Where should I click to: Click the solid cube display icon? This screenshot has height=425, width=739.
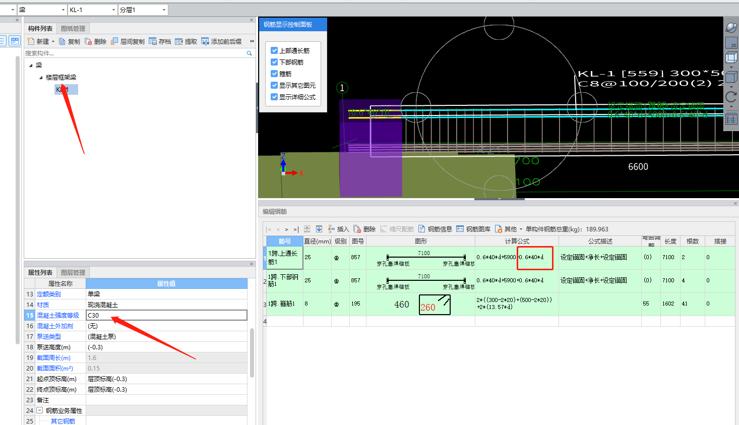731,78
